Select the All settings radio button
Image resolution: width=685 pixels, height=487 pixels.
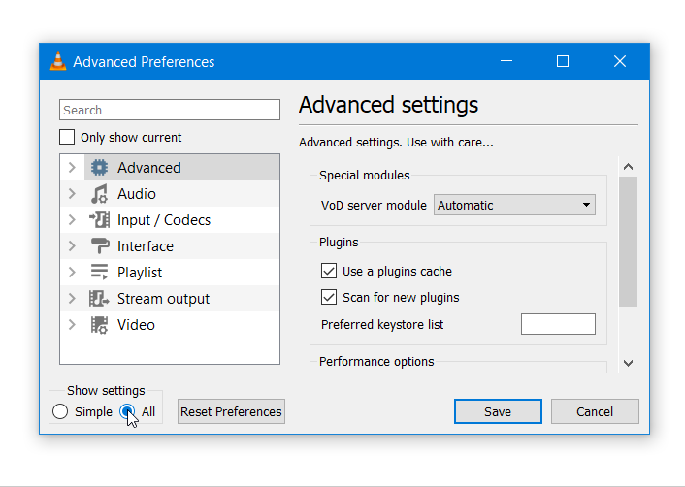click(x=127, y=411)
